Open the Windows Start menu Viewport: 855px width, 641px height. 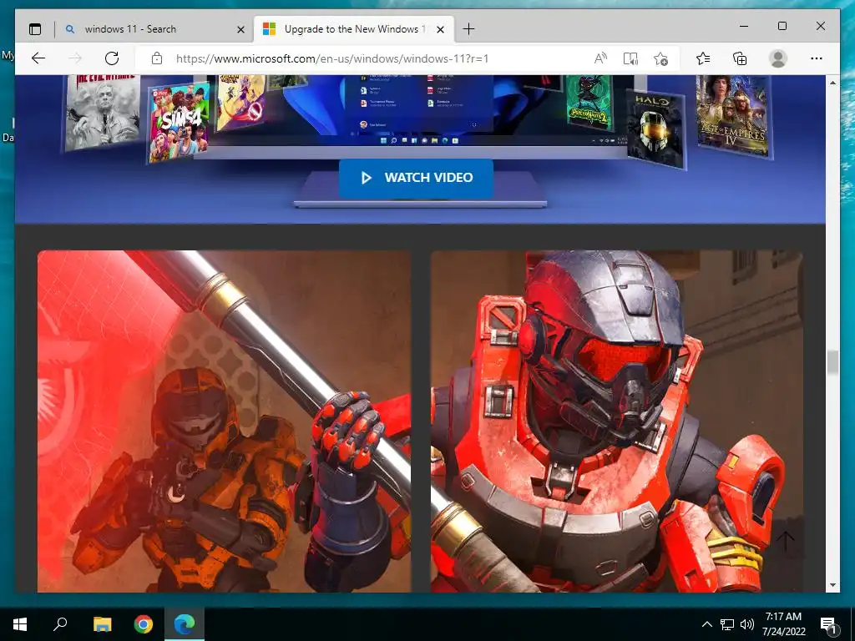20,624
